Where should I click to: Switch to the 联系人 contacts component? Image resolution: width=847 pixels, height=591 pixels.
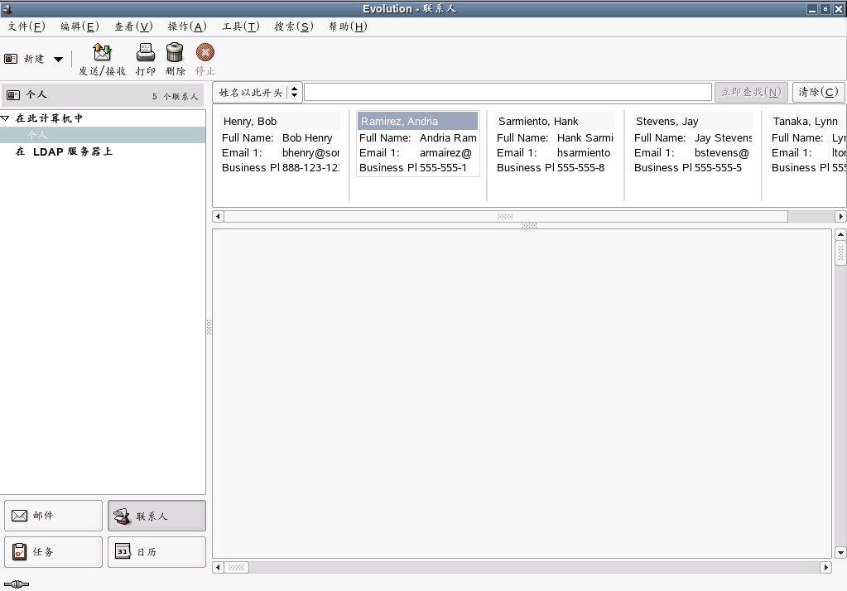click(156, 516)
